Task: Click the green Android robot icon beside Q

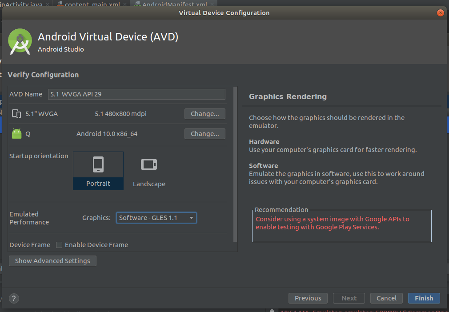Action: pos(16,134)
